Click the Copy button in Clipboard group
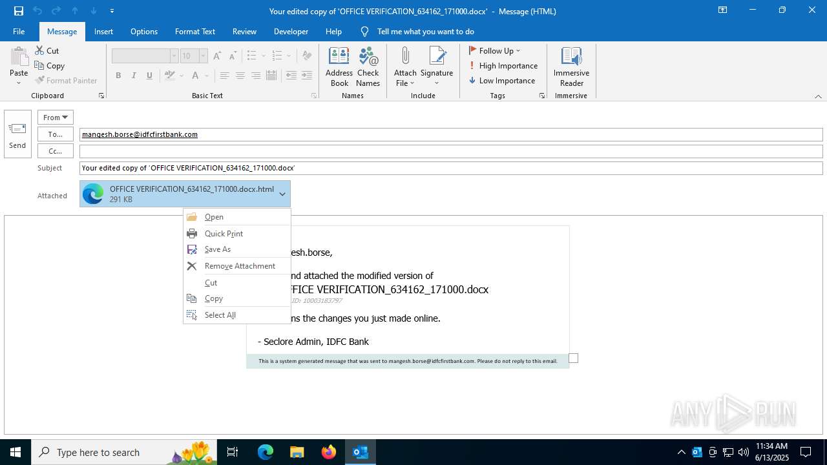827x465 pixels. (49, 65)
